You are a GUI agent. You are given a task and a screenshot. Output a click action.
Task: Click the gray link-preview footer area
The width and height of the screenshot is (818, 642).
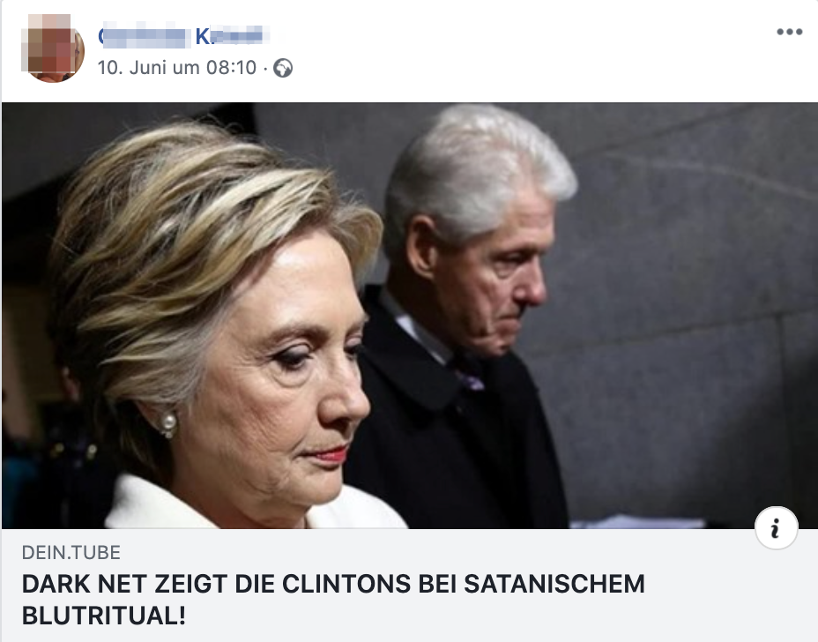410,585
